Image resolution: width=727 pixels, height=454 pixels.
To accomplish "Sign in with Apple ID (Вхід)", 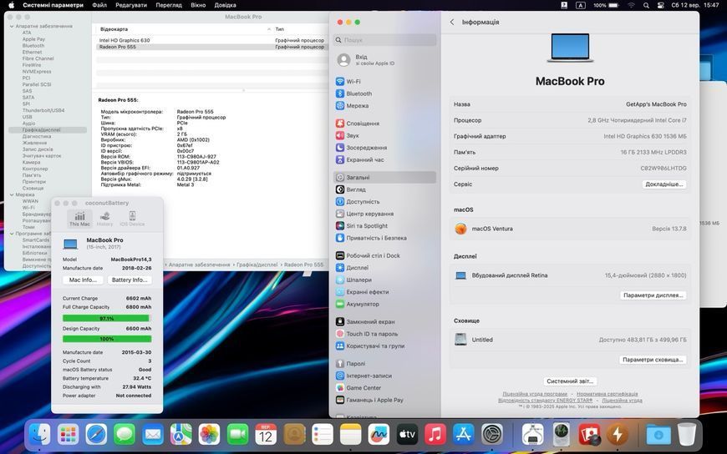I will 366,60.
